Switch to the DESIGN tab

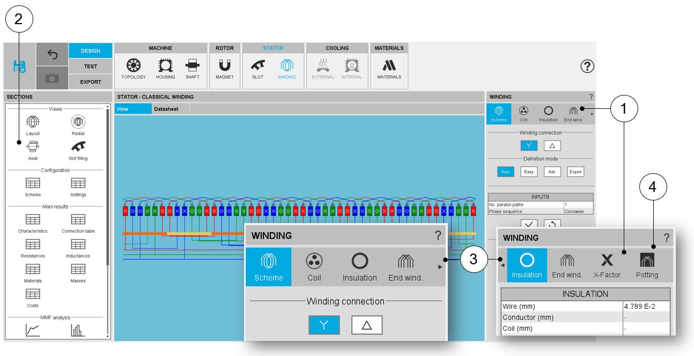pyautogui.click(x=90, y=51)
